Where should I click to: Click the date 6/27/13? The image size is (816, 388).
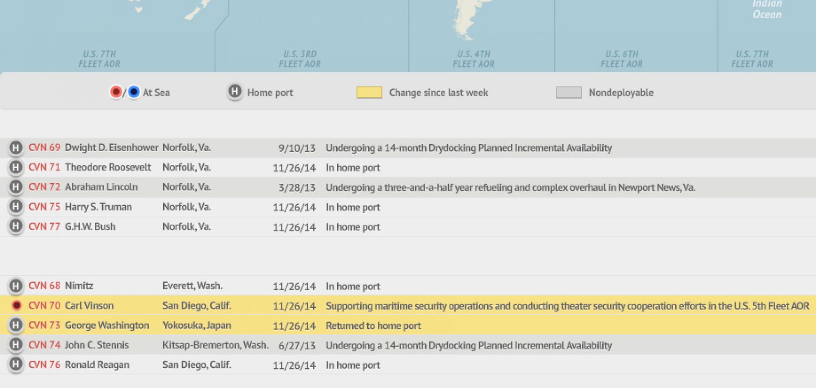(297, 346)
